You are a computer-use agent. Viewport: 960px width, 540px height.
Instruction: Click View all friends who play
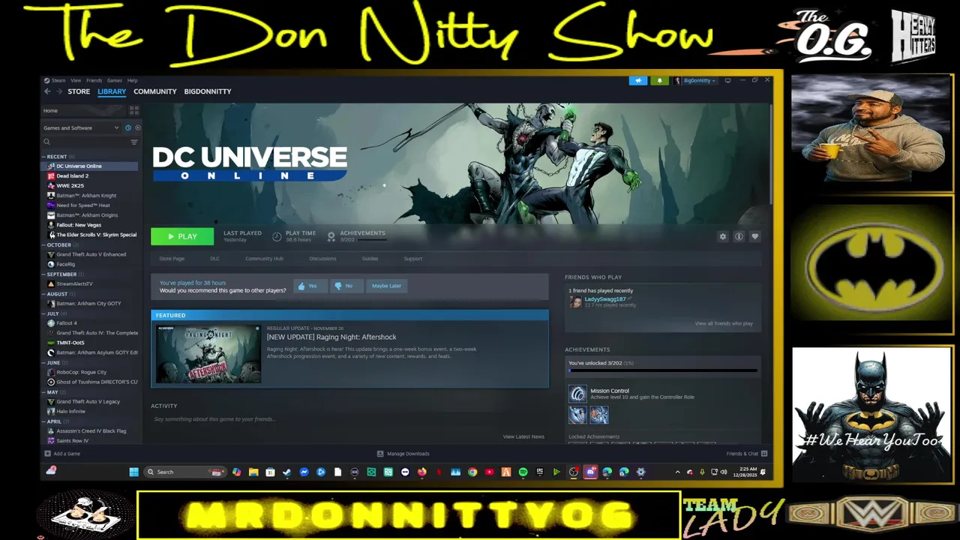pos(724,323)
